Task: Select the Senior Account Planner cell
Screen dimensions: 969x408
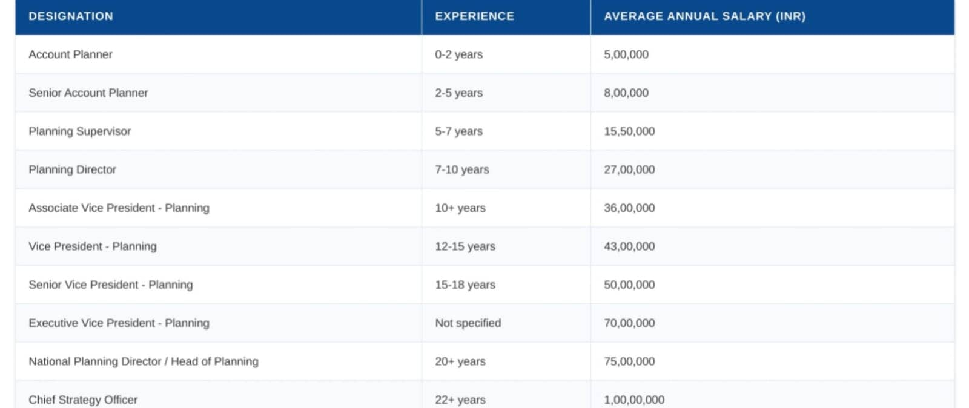Action: (88, 93)
